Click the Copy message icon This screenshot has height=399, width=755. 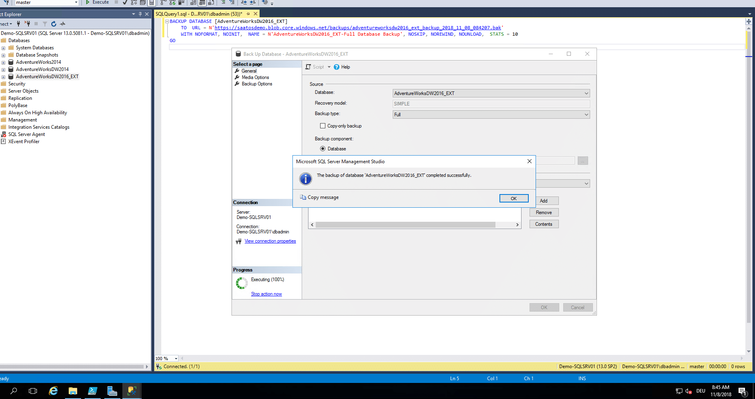pos(303,197)
